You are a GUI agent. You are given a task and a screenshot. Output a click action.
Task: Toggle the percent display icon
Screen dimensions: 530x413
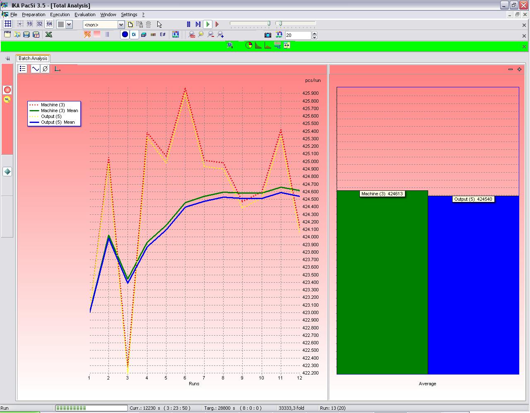point(87,35)
